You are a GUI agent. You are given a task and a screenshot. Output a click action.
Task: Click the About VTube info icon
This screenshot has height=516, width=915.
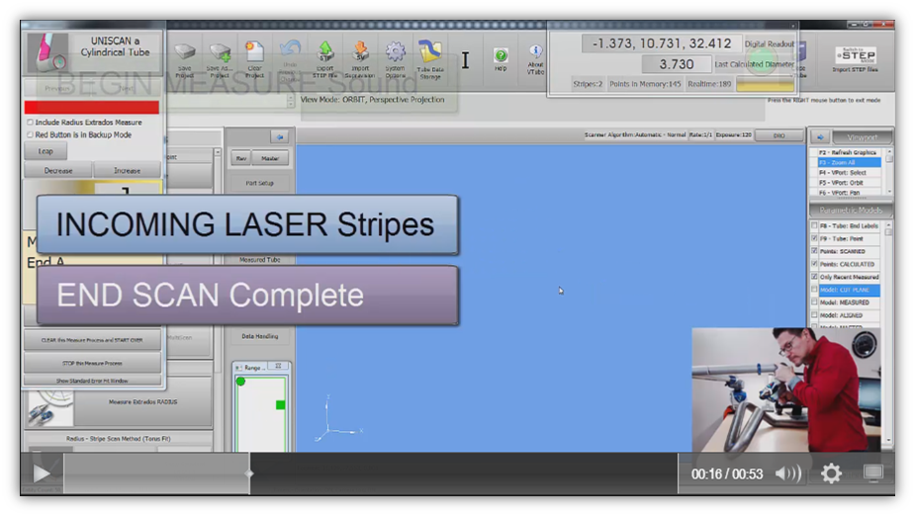point(535,57)
